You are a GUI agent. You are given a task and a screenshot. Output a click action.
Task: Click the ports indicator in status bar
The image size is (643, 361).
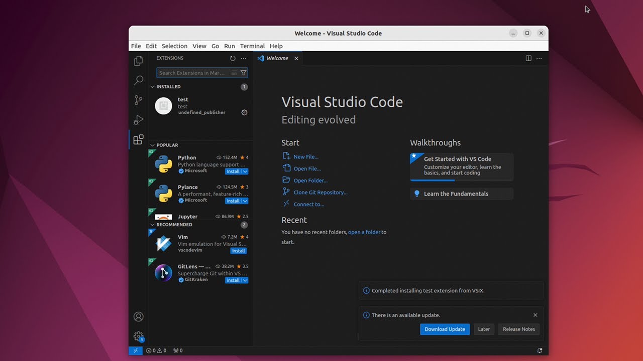(178, 350)
